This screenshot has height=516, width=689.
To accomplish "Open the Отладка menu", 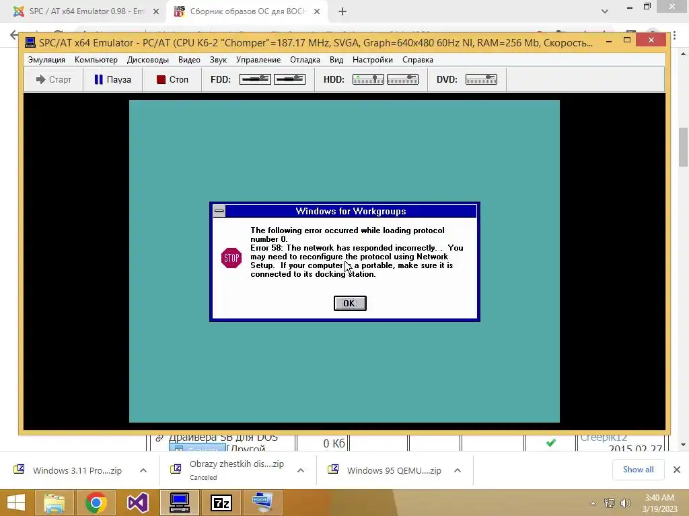I will click(x=305, y=60).
